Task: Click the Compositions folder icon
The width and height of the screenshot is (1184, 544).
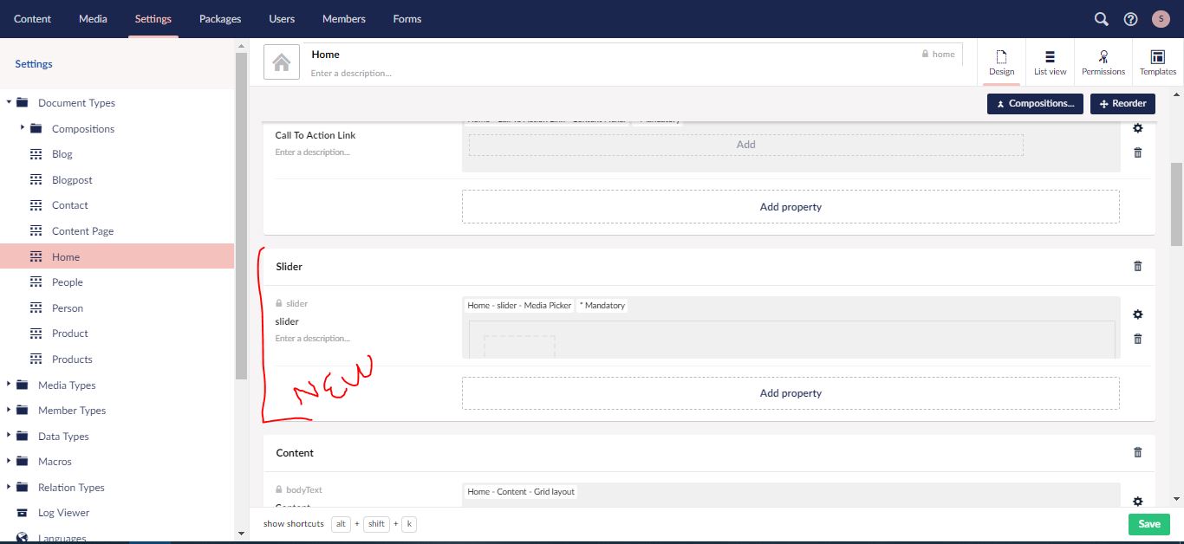Action: pos(36,129)
